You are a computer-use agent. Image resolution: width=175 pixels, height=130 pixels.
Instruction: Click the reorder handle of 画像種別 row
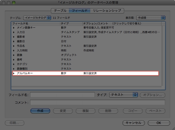pos(14,69)
